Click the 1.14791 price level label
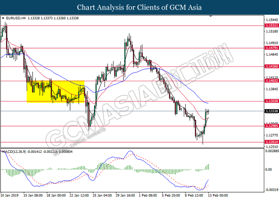279x199 pixels. click(x=272, y=48)
